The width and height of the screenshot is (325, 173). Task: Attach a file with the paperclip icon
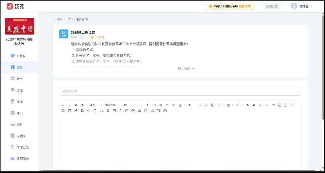[x=76, y=111]
